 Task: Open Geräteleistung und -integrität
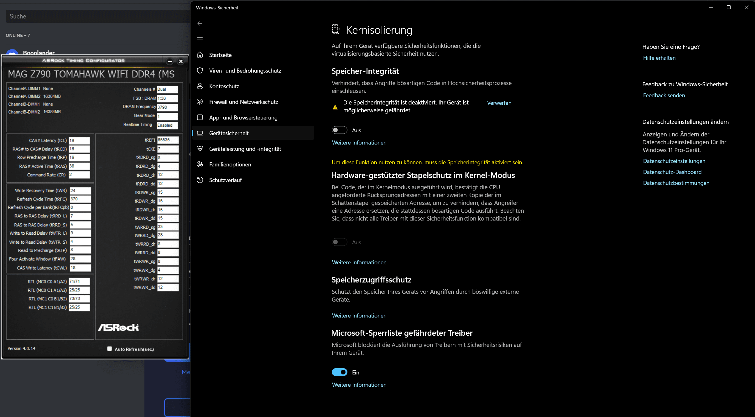(253, 149)
